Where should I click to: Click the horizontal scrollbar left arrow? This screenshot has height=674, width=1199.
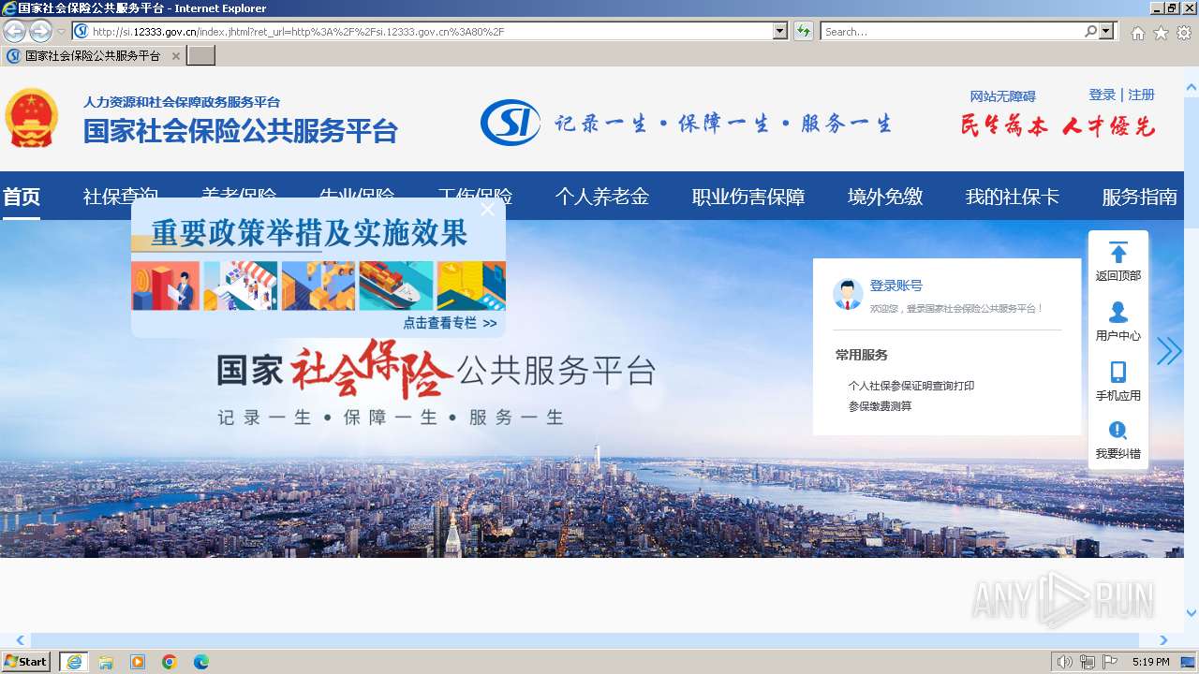click(21, 640)
